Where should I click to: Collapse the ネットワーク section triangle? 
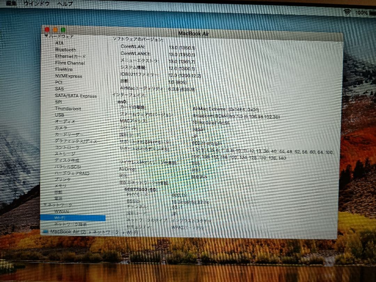click(45, 205)
